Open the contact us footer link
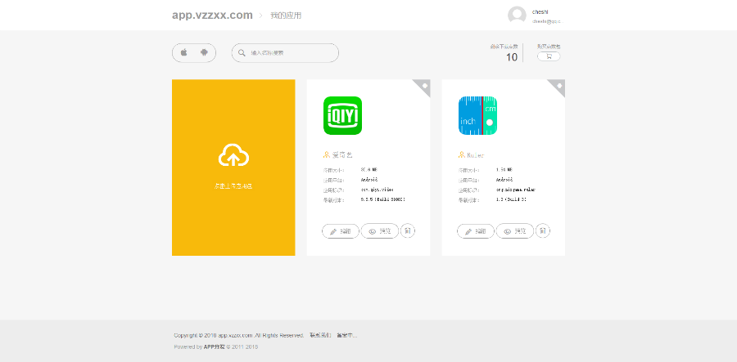Viewport: 737px width, 362px height. (x=320, y=335)
